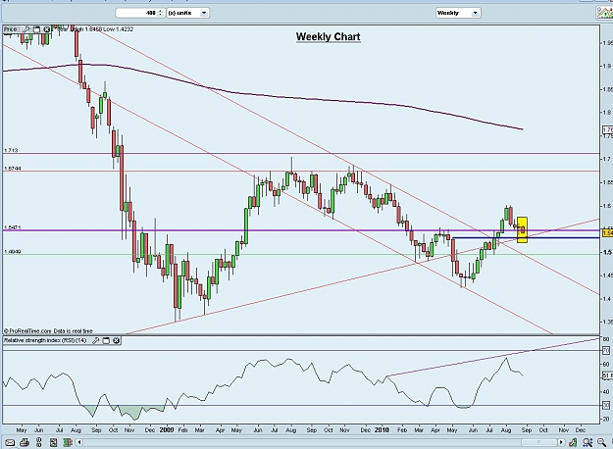Image resolution: width=613 pixels, height=449 pixels.
Task: Click the 1.713 level label
Action: click(x=11, y=150)
